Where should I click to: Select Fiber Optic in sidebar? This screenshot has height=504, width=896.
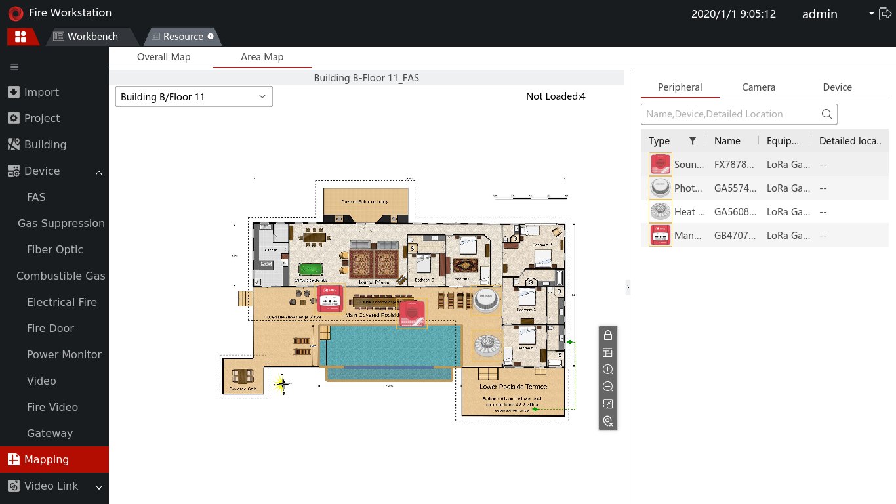pyautogui.click(x=54, y=250)
